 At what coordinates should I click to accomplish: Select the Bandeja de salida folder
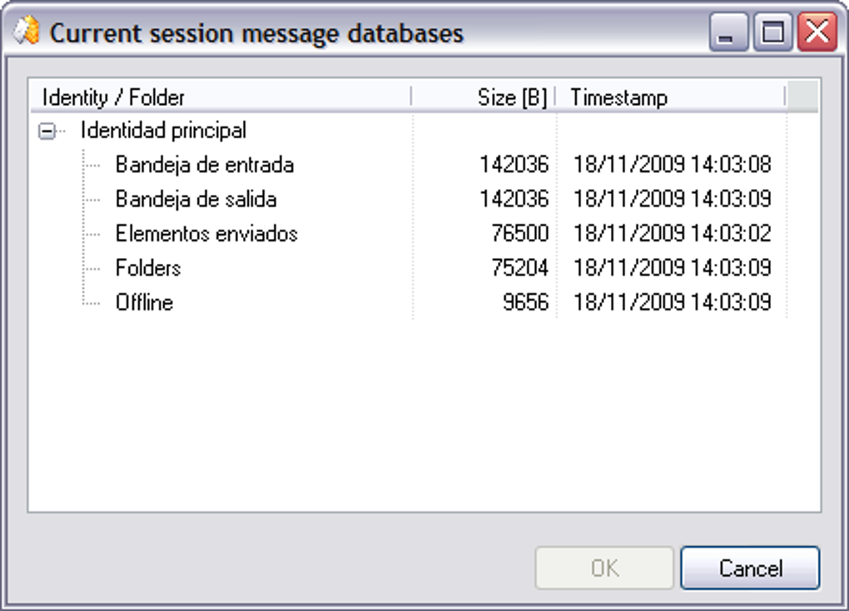point(196,200)
